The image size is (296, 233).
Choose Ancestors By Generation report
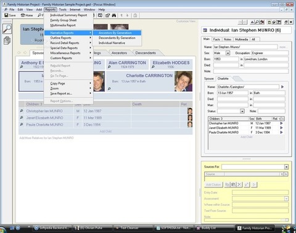point(117,33)
